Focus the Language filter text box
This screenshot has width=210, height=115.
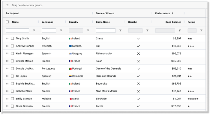(49, 30)
